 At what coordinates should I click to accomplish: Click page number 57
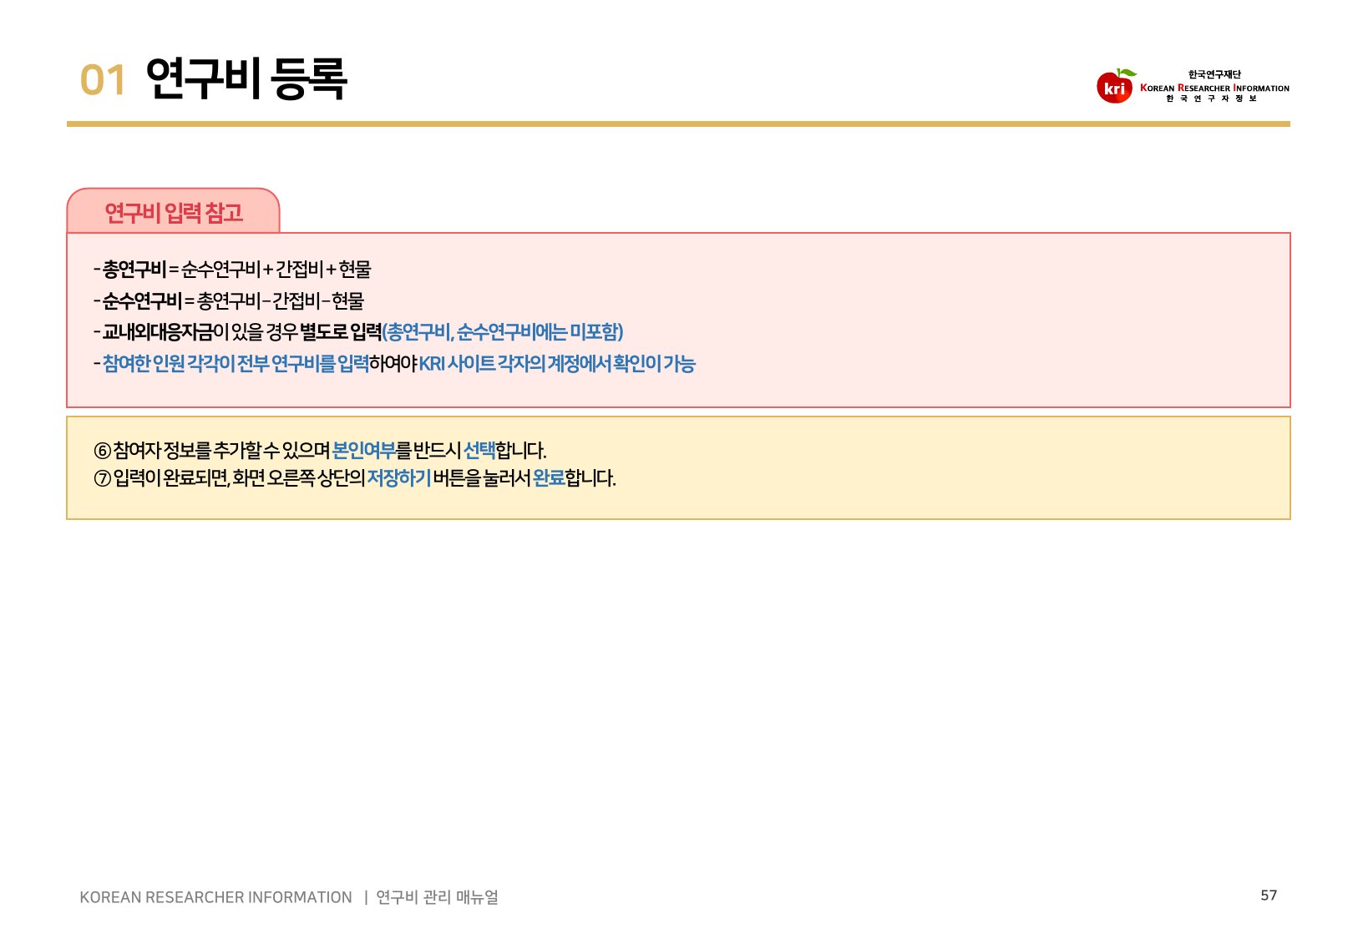click(1269, 896)
